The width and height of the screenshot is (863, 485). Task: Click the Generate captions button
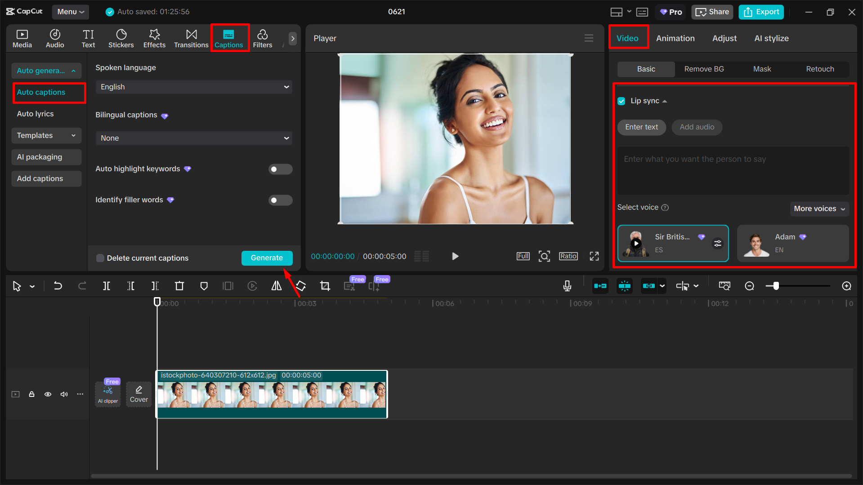click(x=267, y=258)
